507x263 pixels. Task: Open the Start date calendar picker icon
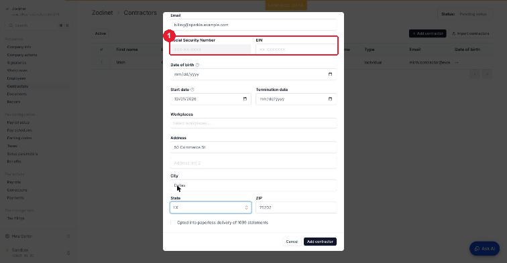tap(245, 99)
